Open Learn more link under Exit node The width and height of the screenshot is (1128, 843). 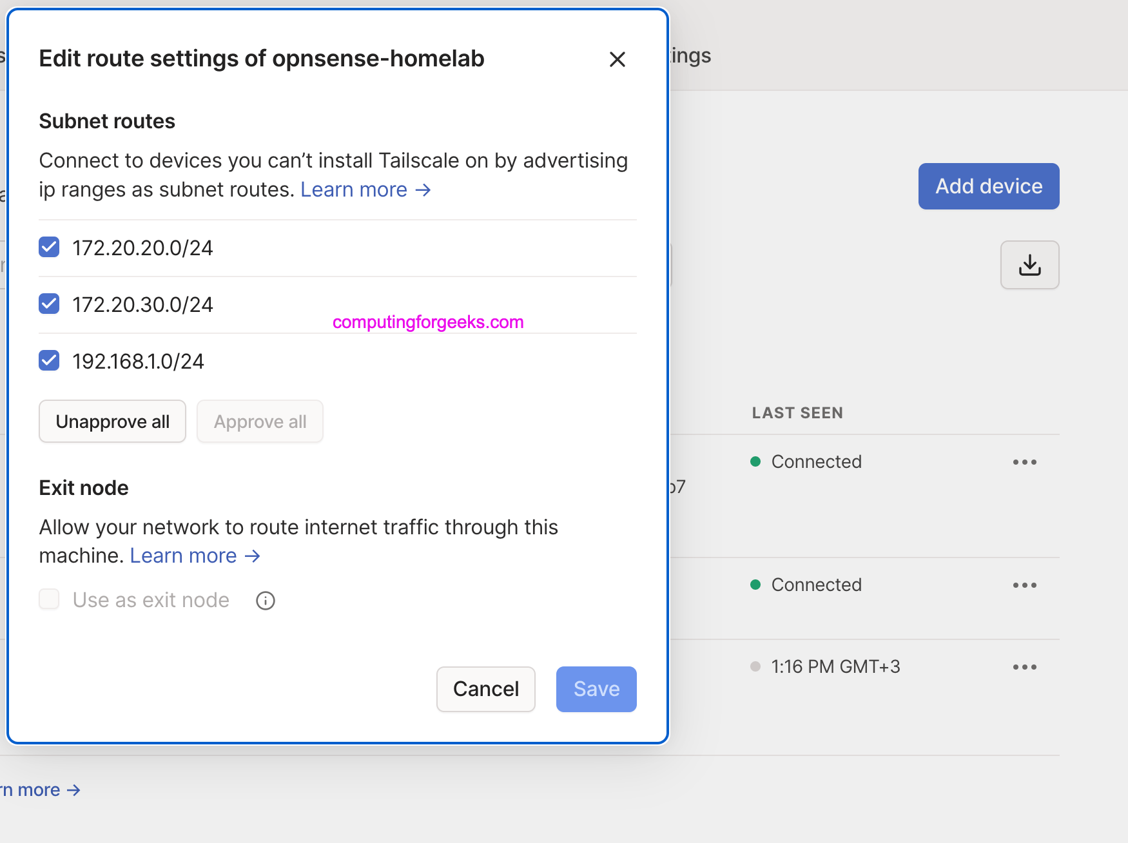[x=195, y=556]
